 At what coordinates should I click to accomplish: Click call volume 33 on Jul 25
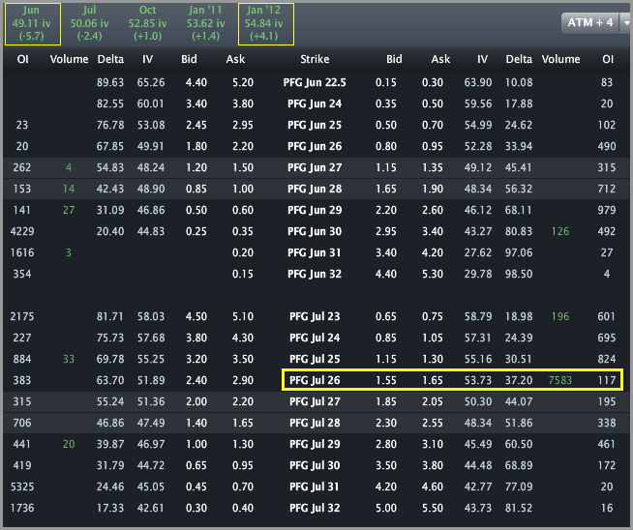[x=69, y=360]
